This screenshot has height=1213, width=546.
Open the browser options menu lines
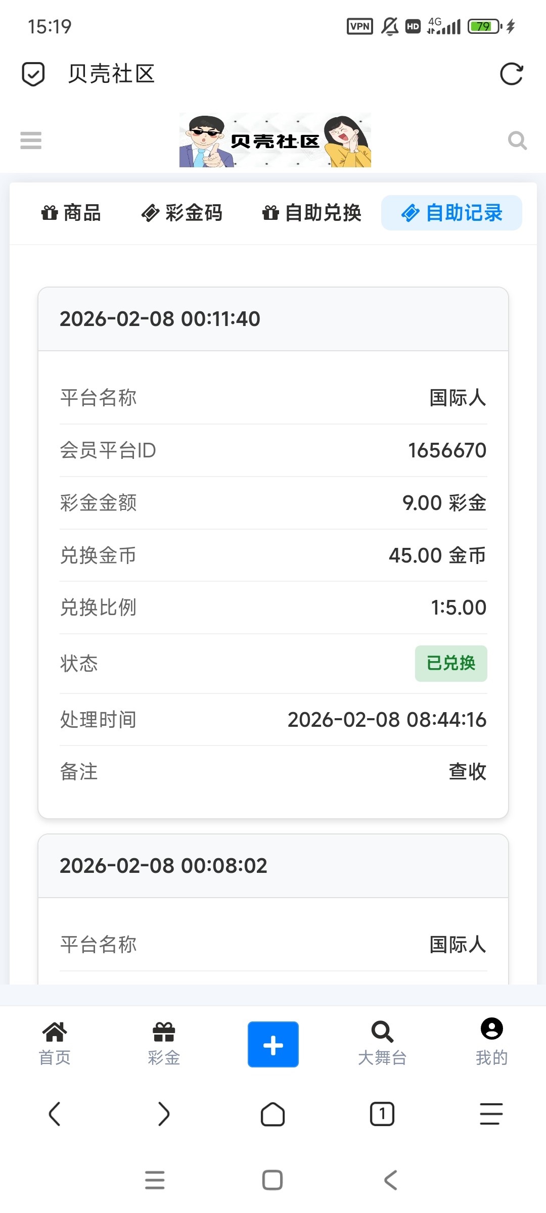tap(491, 1114)
